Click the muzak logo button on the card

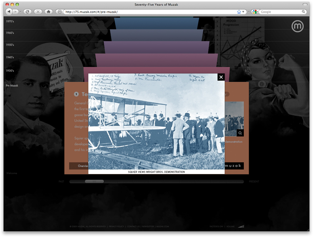[x=234, y=166]
